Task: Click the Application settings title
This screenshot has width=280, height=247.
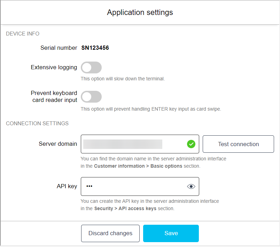Action: coord(140,13)
